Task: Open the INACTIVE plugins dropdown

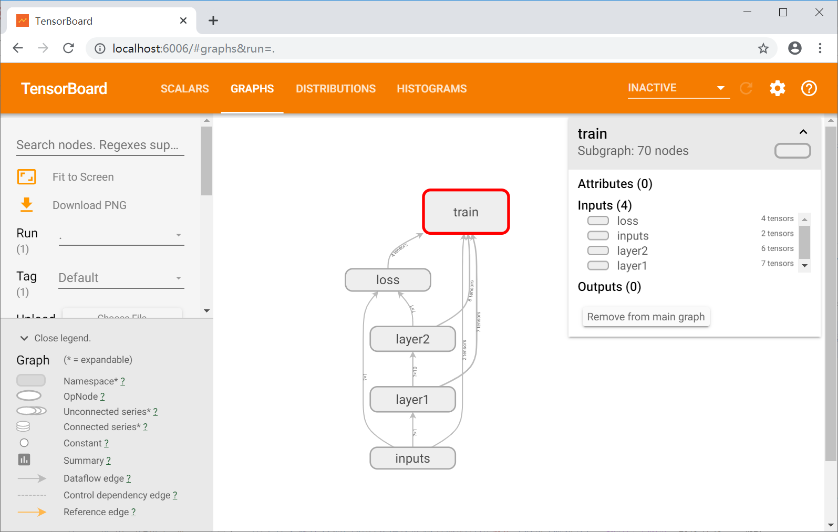Action: 678,88
